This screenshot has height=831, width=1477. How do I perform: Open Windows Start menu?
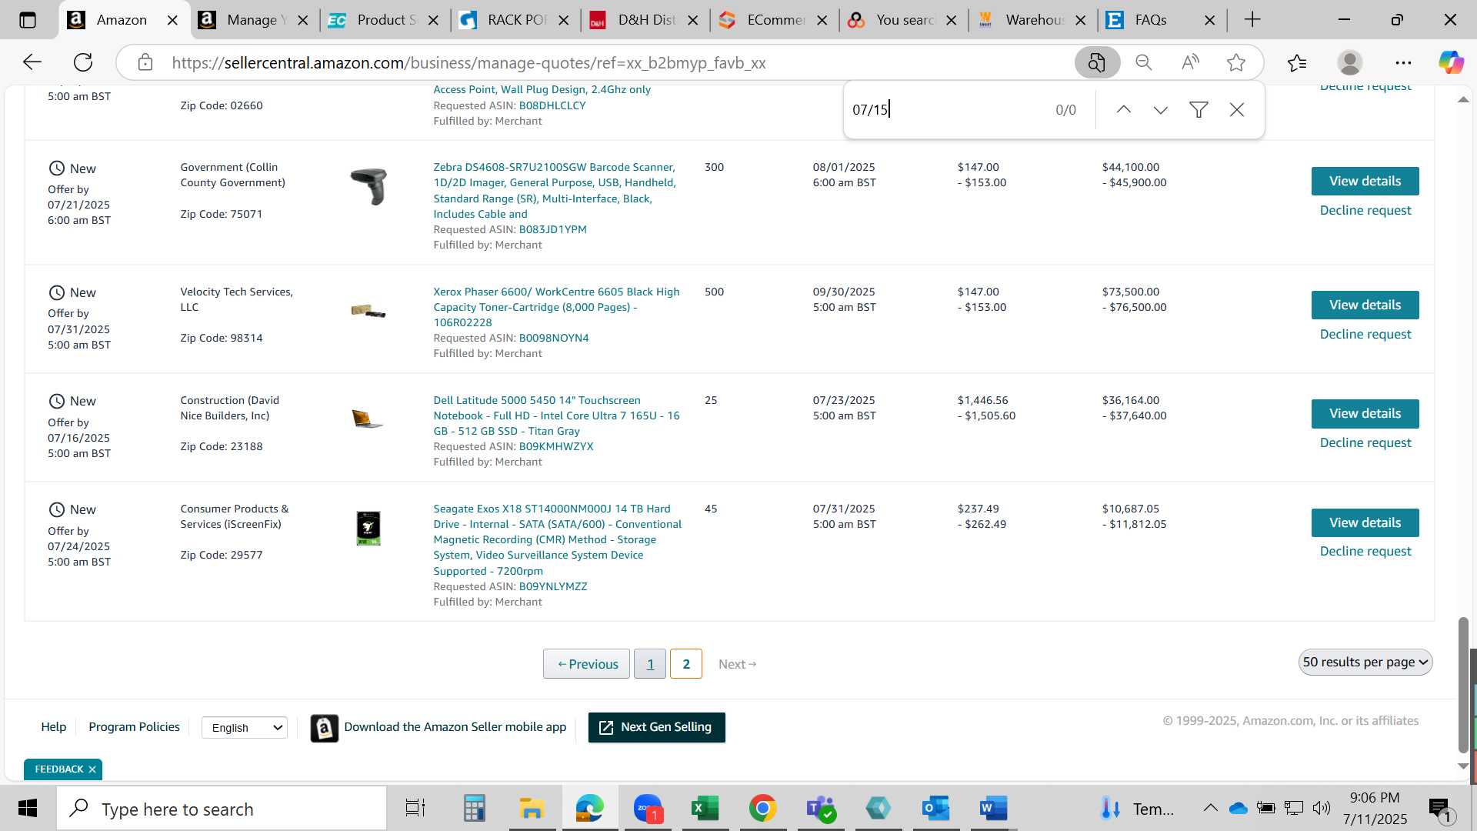pos(28,808)
